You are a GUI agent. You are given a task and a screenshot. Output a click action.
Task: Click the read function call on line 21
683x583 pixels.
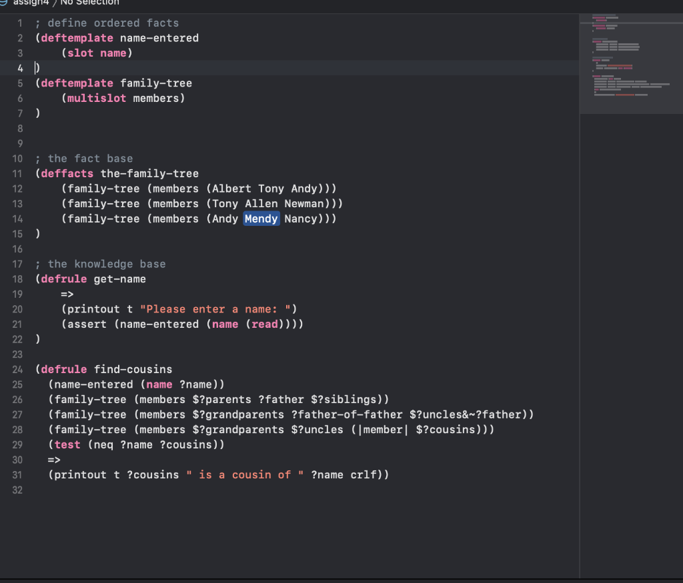264,324
